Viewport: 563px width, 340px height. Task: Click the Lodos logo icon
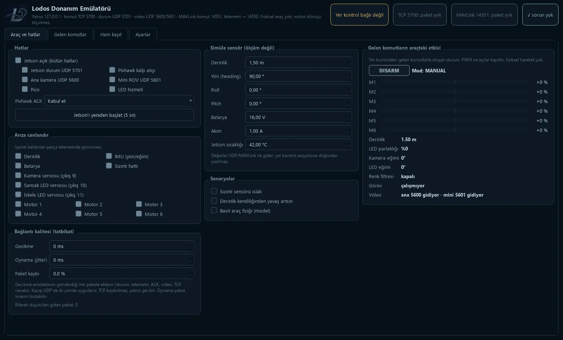[x=16, y=14]
